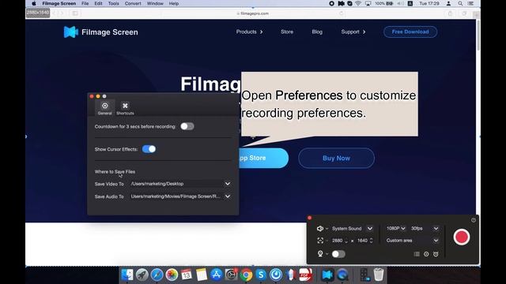Open Spotlight search in menu bar
The height and width of the screenshot is (284, 506).
coord(460,3)
